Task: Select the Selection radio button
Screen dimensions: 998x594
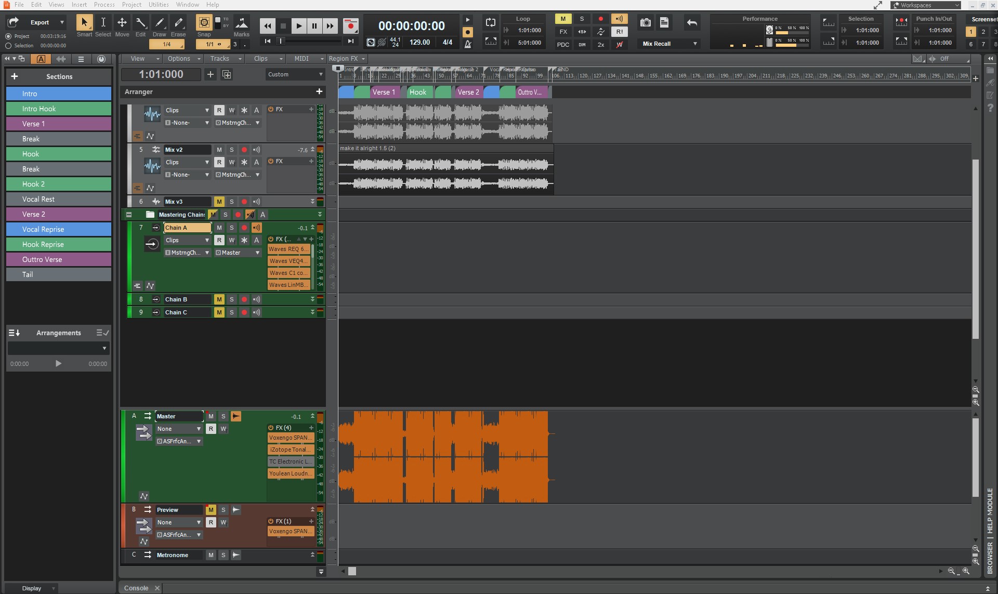Action: [8, 46]
